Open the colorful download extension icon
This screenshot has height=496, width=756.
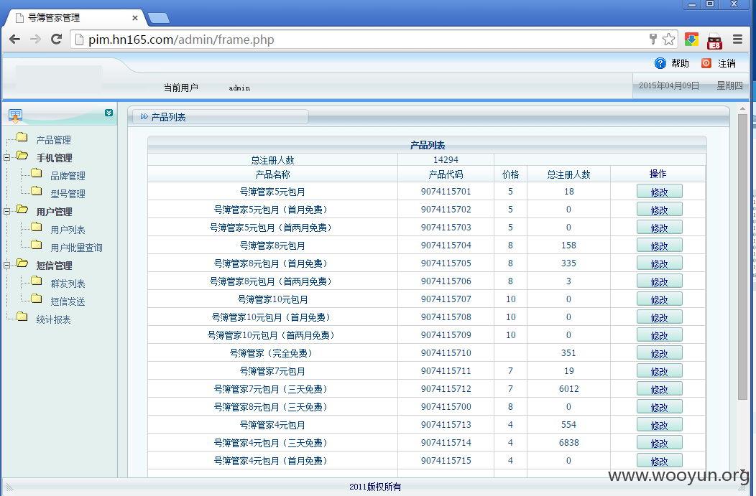click(691, 39)
